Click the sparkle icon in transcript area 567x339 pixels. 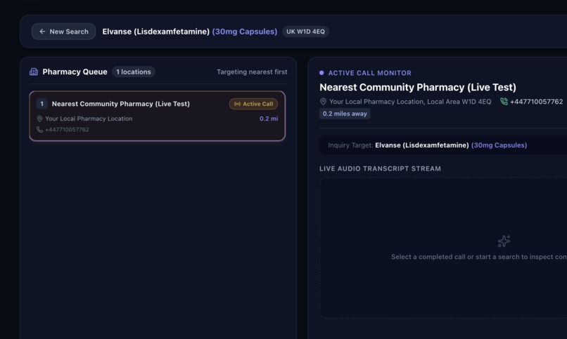pyautogui.click(x=504, y=241)
